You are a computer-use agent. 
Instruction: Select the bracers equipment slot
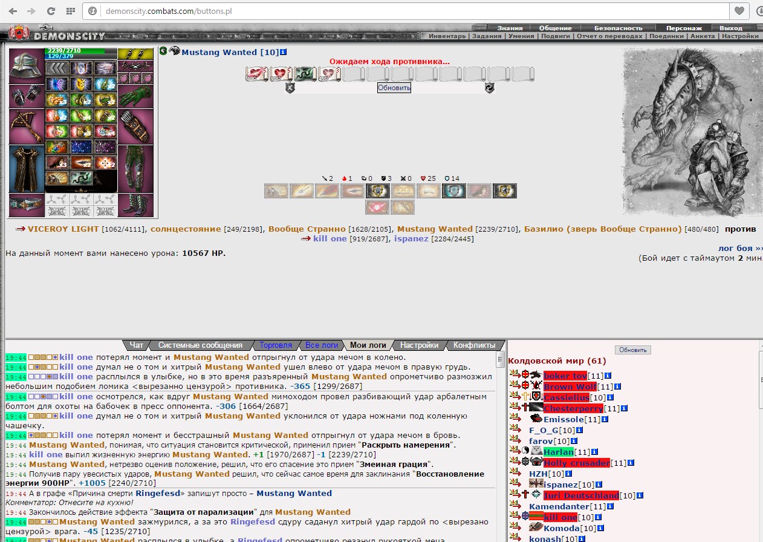pos(27,96)
